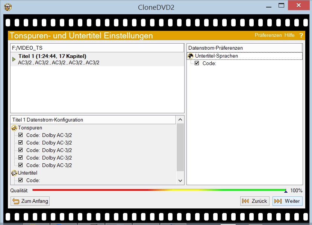Screen dimensions: 312x225
Task: Click the scroll down arrow in Datenstrom-Konfiguration
Action: click(180, 181)
